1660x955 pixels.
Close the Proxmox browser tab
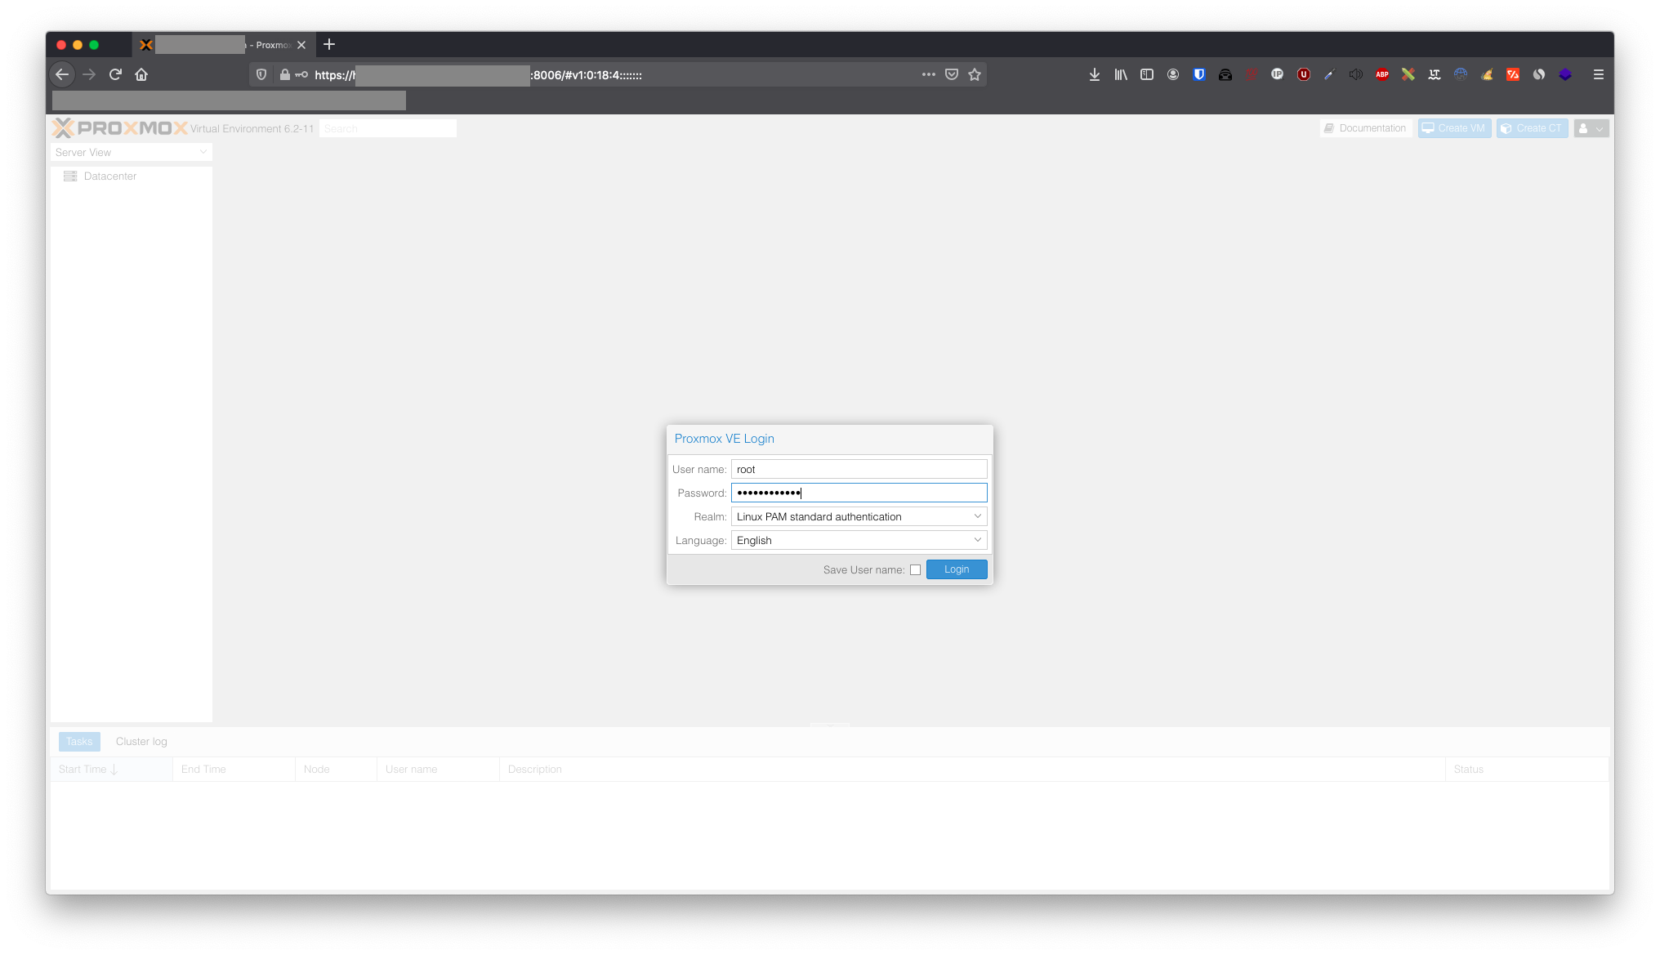301,45
